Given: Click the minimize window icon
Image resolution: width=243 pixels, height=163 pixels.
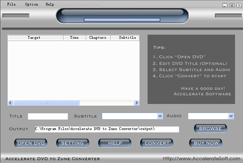Looking at the screenshot, I should [225, 6].
